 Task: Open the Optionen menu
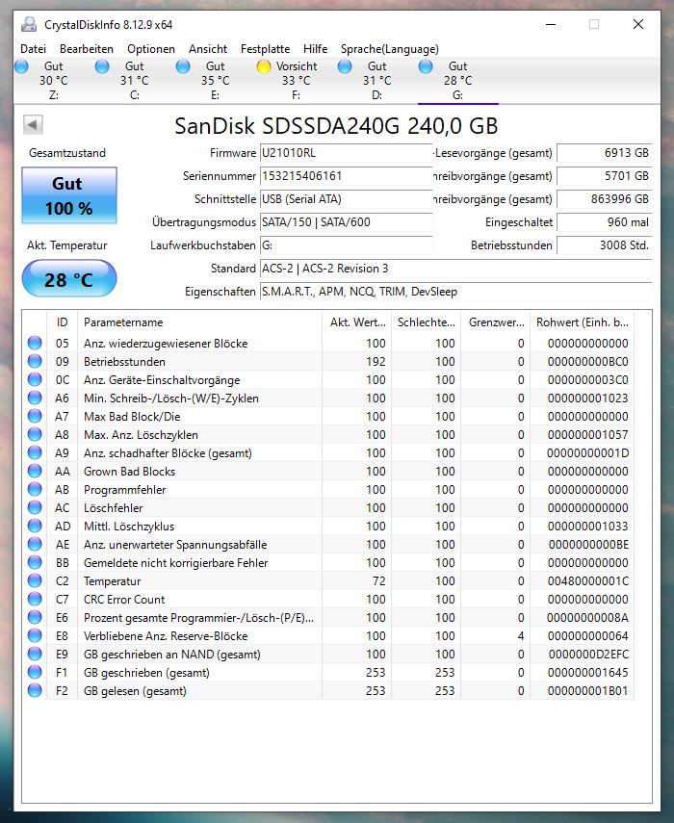tap(151, 49)
